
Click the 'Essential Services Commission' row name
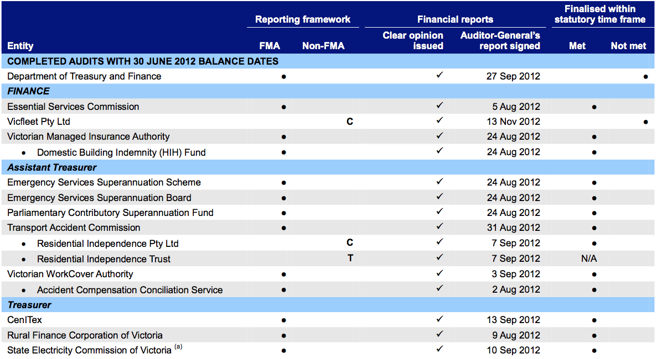tap(73, 107)
